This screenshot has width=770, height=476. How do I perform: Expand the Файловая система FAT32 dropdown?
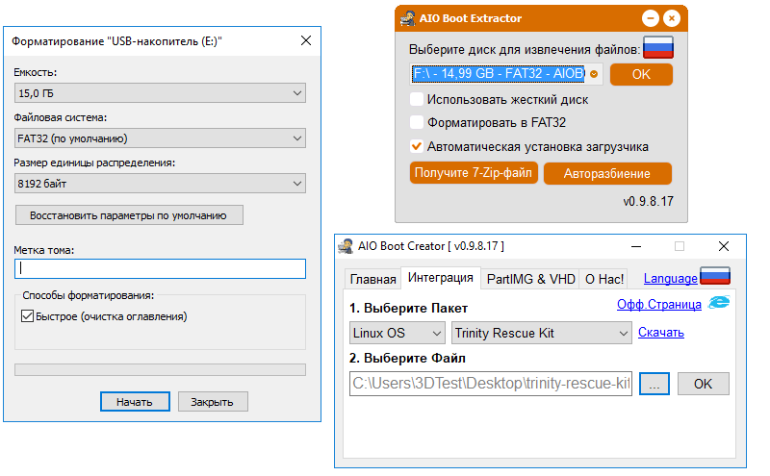click(160, 138)
